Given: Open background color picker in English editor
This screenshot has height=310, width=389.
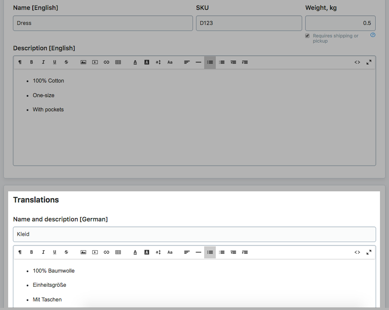Looking at the screenshot, I should pos(147,62).
